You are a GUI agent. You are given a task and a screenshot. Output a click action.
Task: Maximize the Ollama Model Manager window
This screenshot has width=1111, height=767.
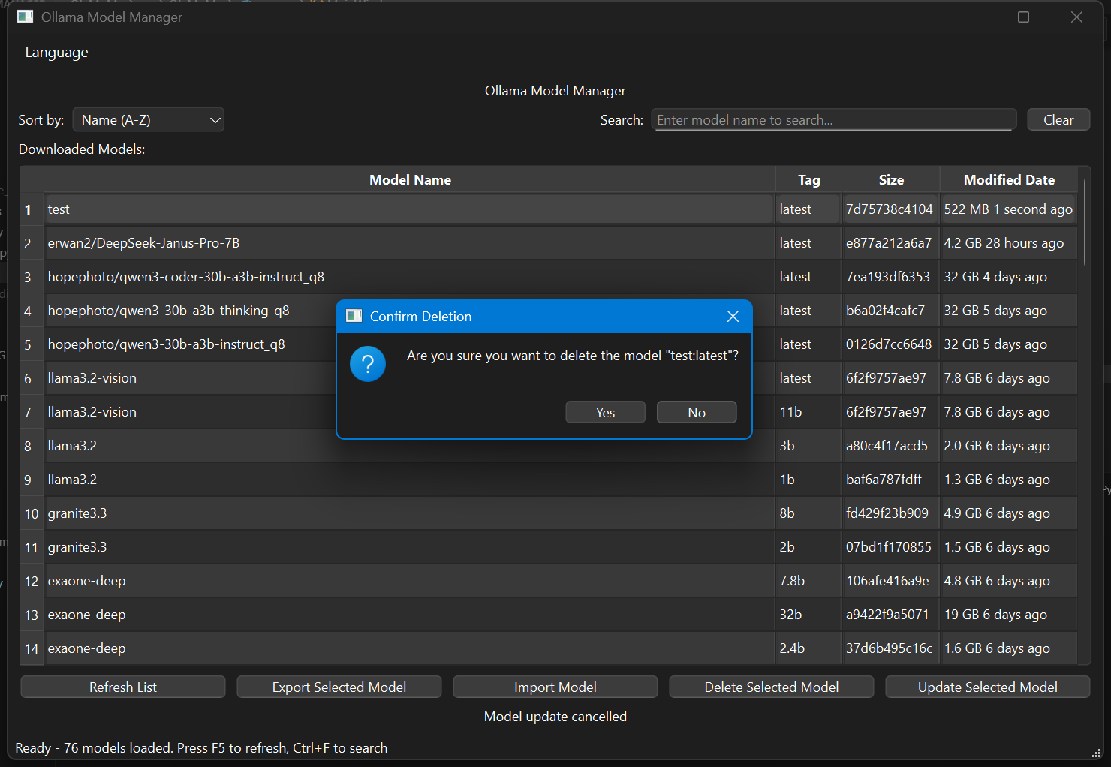point(1023,17)
